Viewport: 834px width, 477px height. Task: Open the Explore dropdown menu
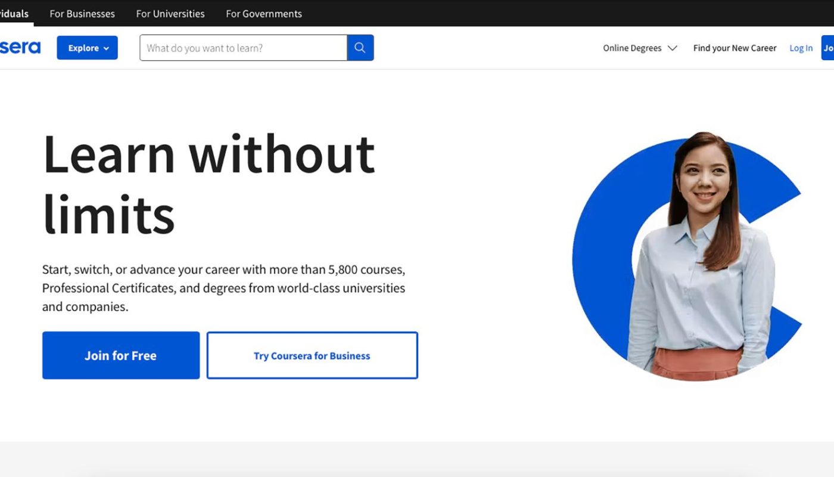pyautogui.click(x=88, y=48)
